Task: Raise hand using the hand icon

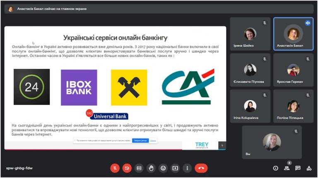Action: [151, 168]
